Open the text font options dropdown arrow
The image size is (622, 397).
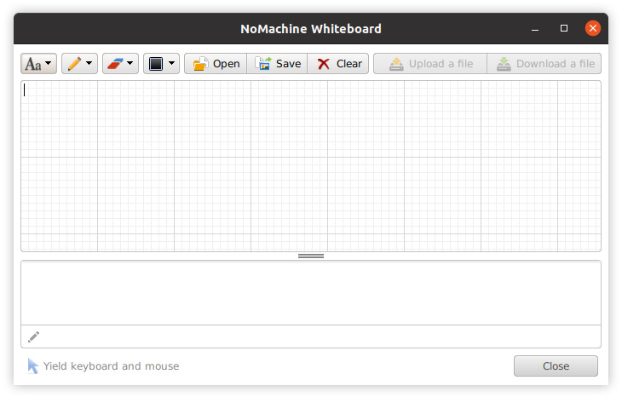pyautogui.click(x=49, y=64)
